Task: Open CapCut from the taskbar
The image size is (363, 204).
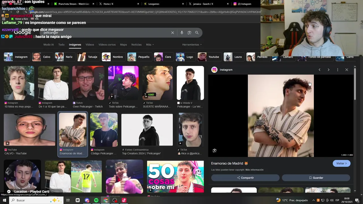Action: 78,200
